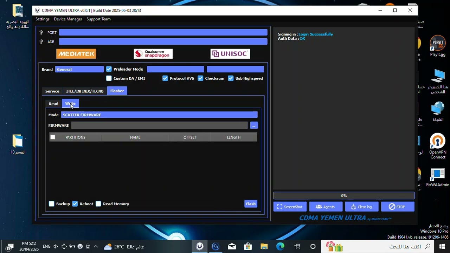Open Microsoft Store from the taskbar

point(248,247)
